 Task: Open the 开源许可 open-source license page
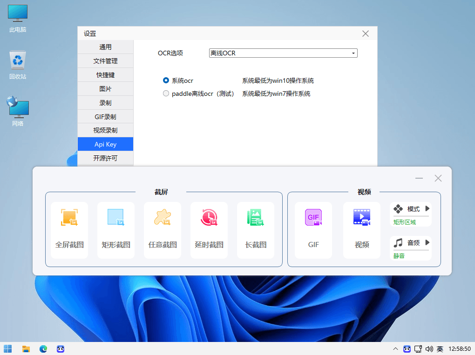105,158
